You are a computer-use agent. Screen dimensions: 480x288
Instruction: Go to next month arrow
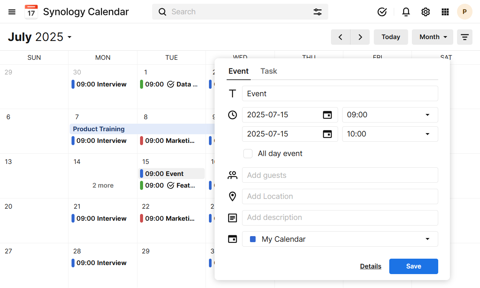tap(360, 37)
